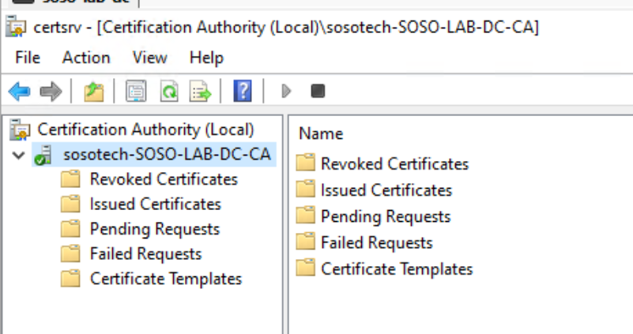Screen dimensions: 633x334
Task: Click the Start Service play icon
Action: 286,92
